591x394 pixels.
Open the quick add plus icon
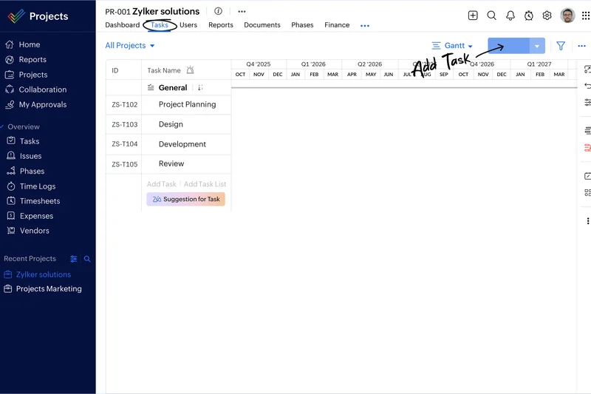click(473, 16)
